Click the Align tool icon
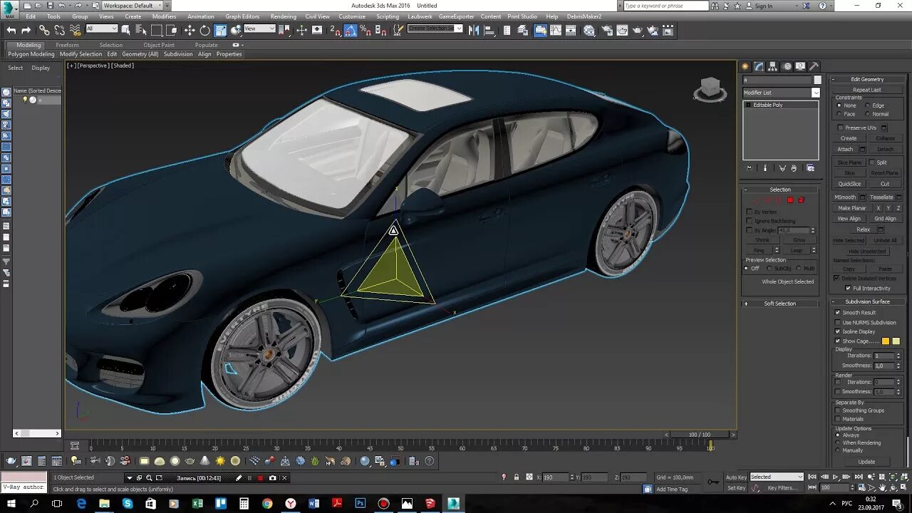Screen dimensions: 912x513 (489, 30)
